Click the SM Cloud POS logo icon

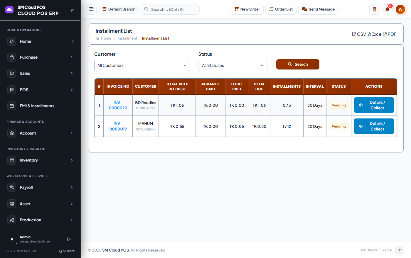coord(9,10)
